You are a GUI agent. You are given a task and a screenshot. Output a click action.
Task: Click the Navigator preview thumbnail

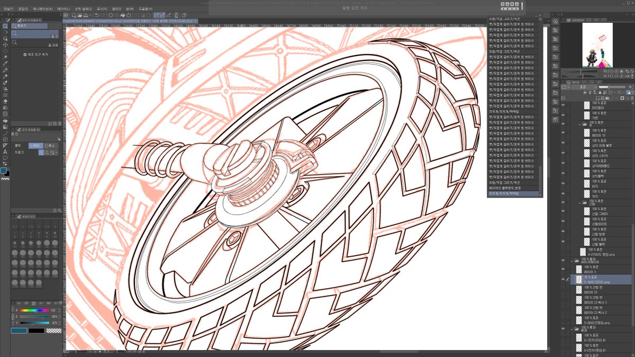click(597, 44)
